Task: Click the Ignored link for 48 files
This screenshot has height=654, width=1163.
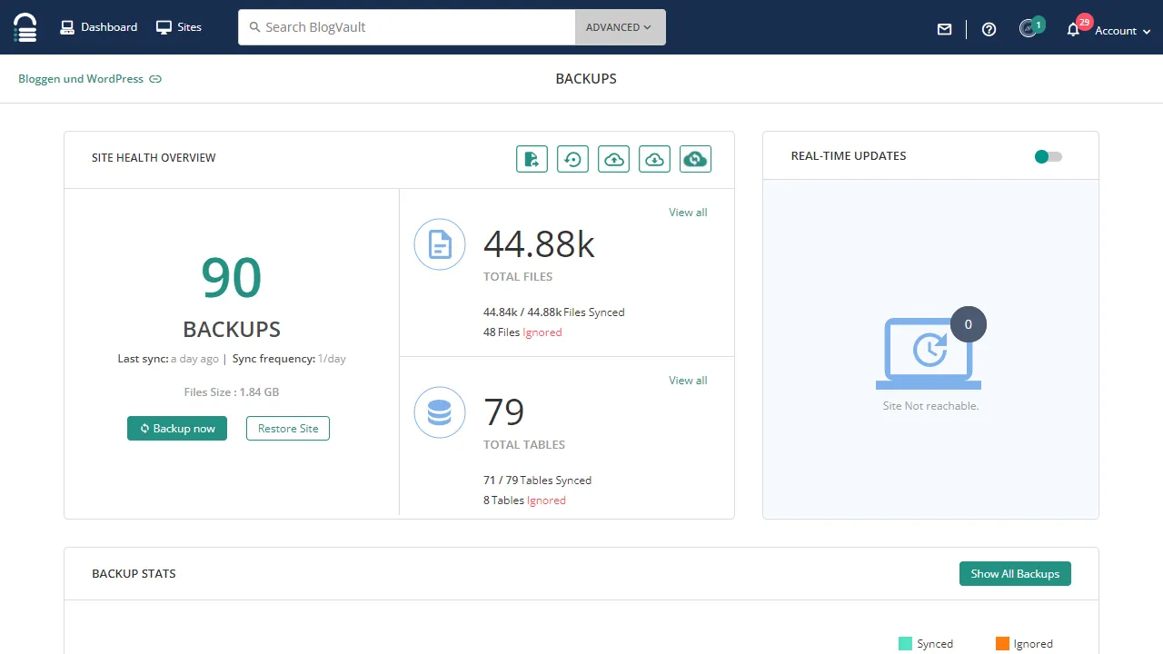Action: click(542, 332)
